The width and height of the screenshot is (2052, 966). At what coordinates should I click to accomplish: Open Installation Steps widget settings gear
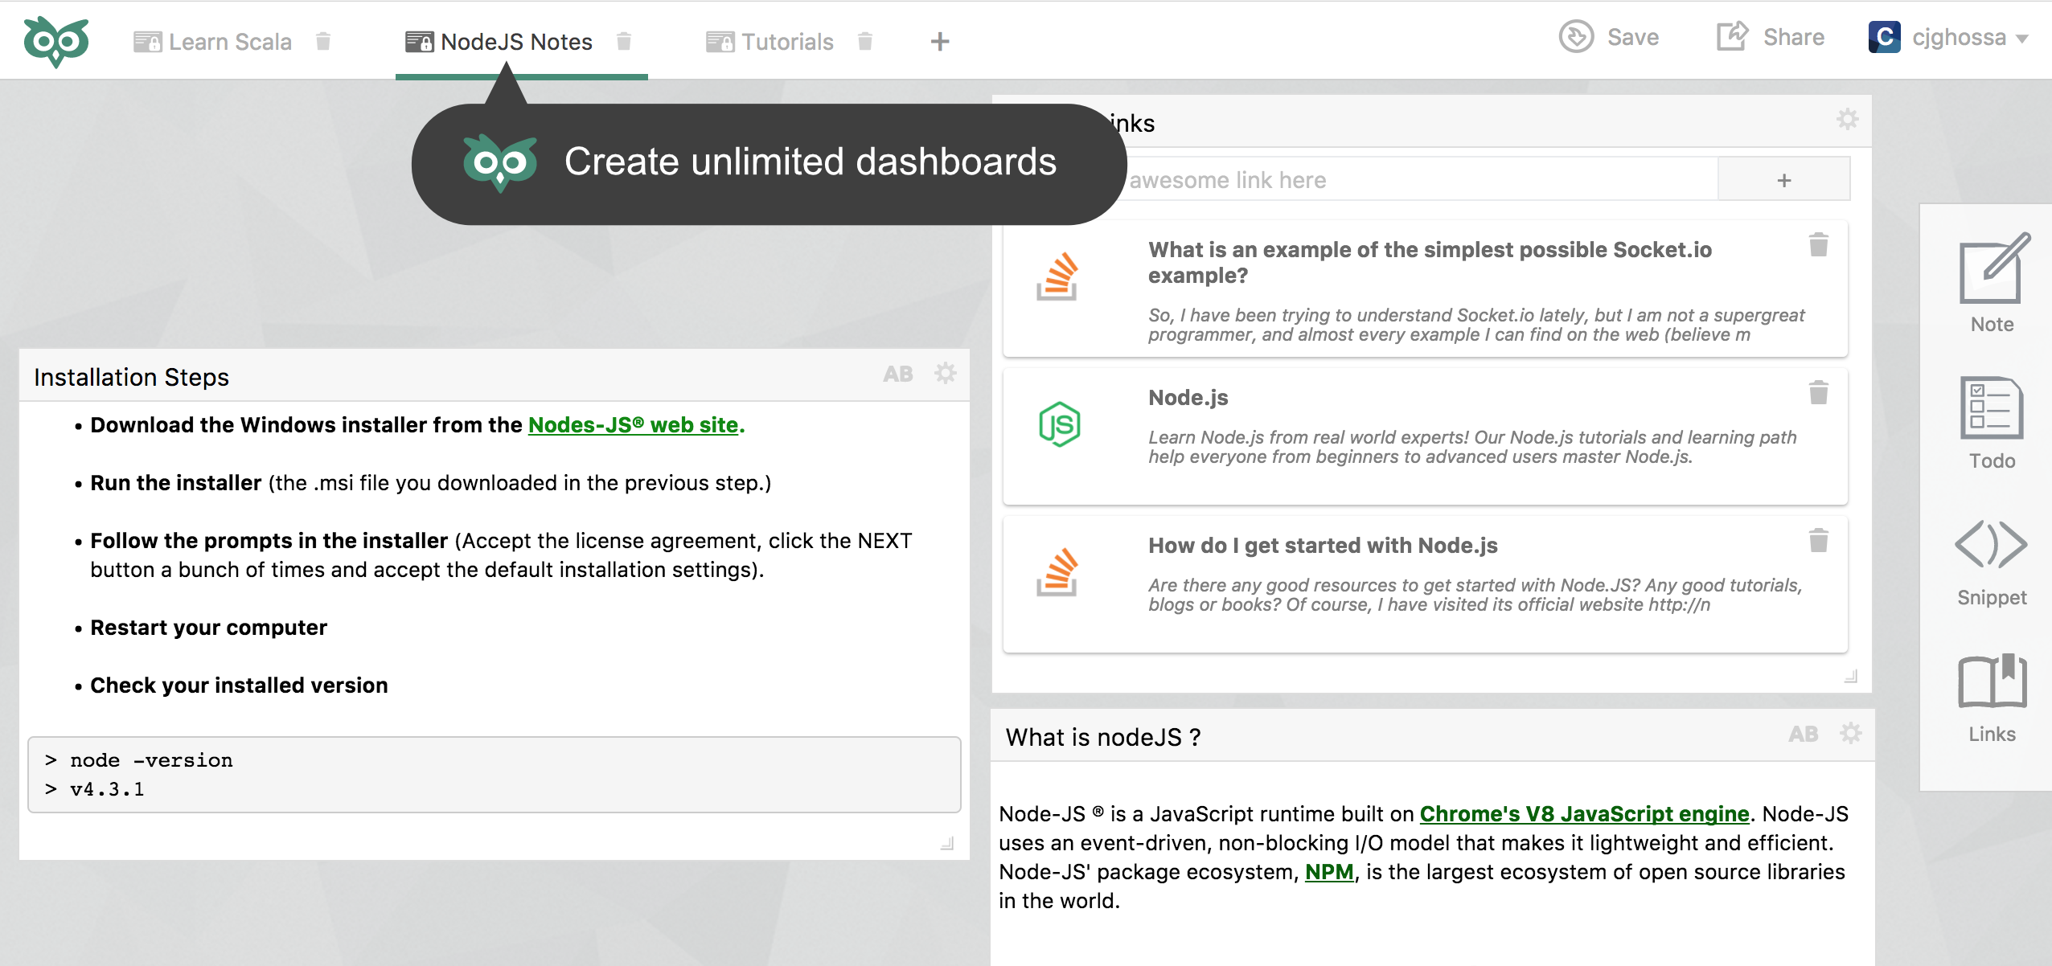(x=946, y=374)
